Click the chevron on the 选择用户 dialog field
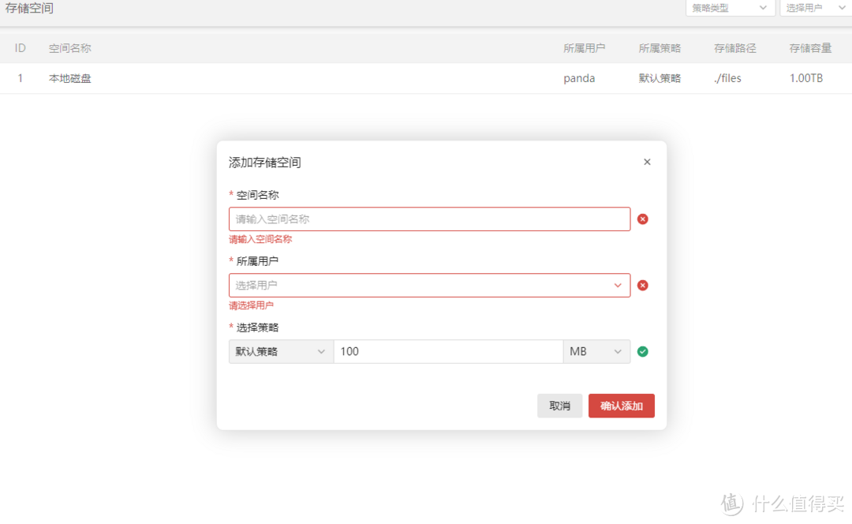The width and height of the screenshot is (852, 524). (x=618, y=285)
